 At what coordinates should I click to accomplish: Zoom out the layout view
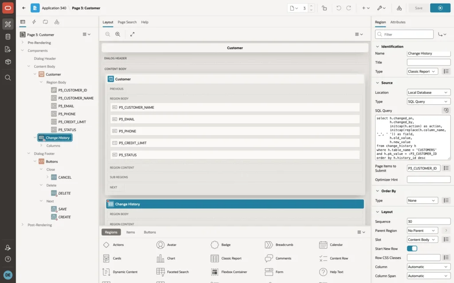pos(108,34)
